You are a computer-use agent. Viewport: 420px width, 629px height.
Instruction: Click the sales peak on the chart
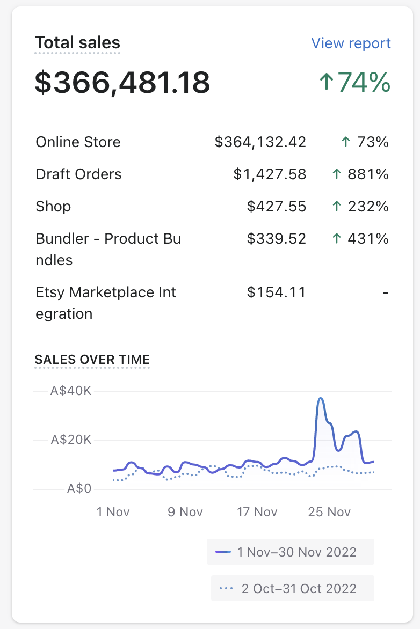pos(321,399)
